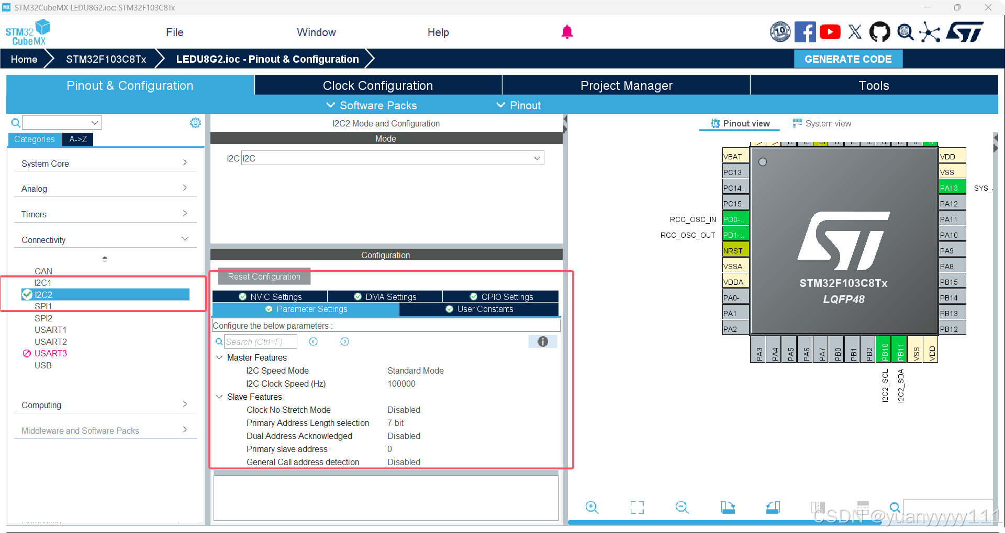This screenshot has height=533, width=1005.
Task: Select USART1 in Connectivity list
Action: (x=50, y=330)
